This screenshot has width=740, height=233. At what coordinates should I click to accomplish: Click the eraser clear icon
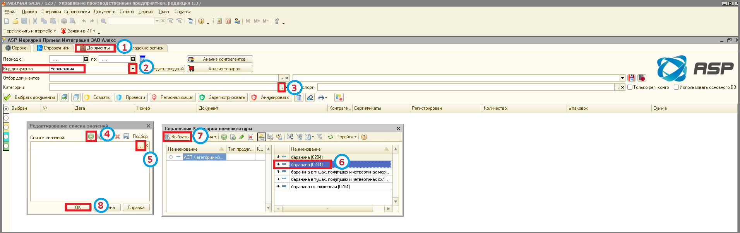pyautogui.click(x=310, y=97)
